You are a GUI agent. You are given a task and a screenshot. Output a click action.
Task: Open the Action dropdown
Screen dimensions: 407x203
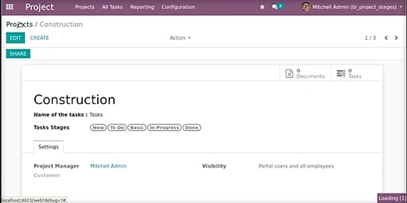click(180, 38)
